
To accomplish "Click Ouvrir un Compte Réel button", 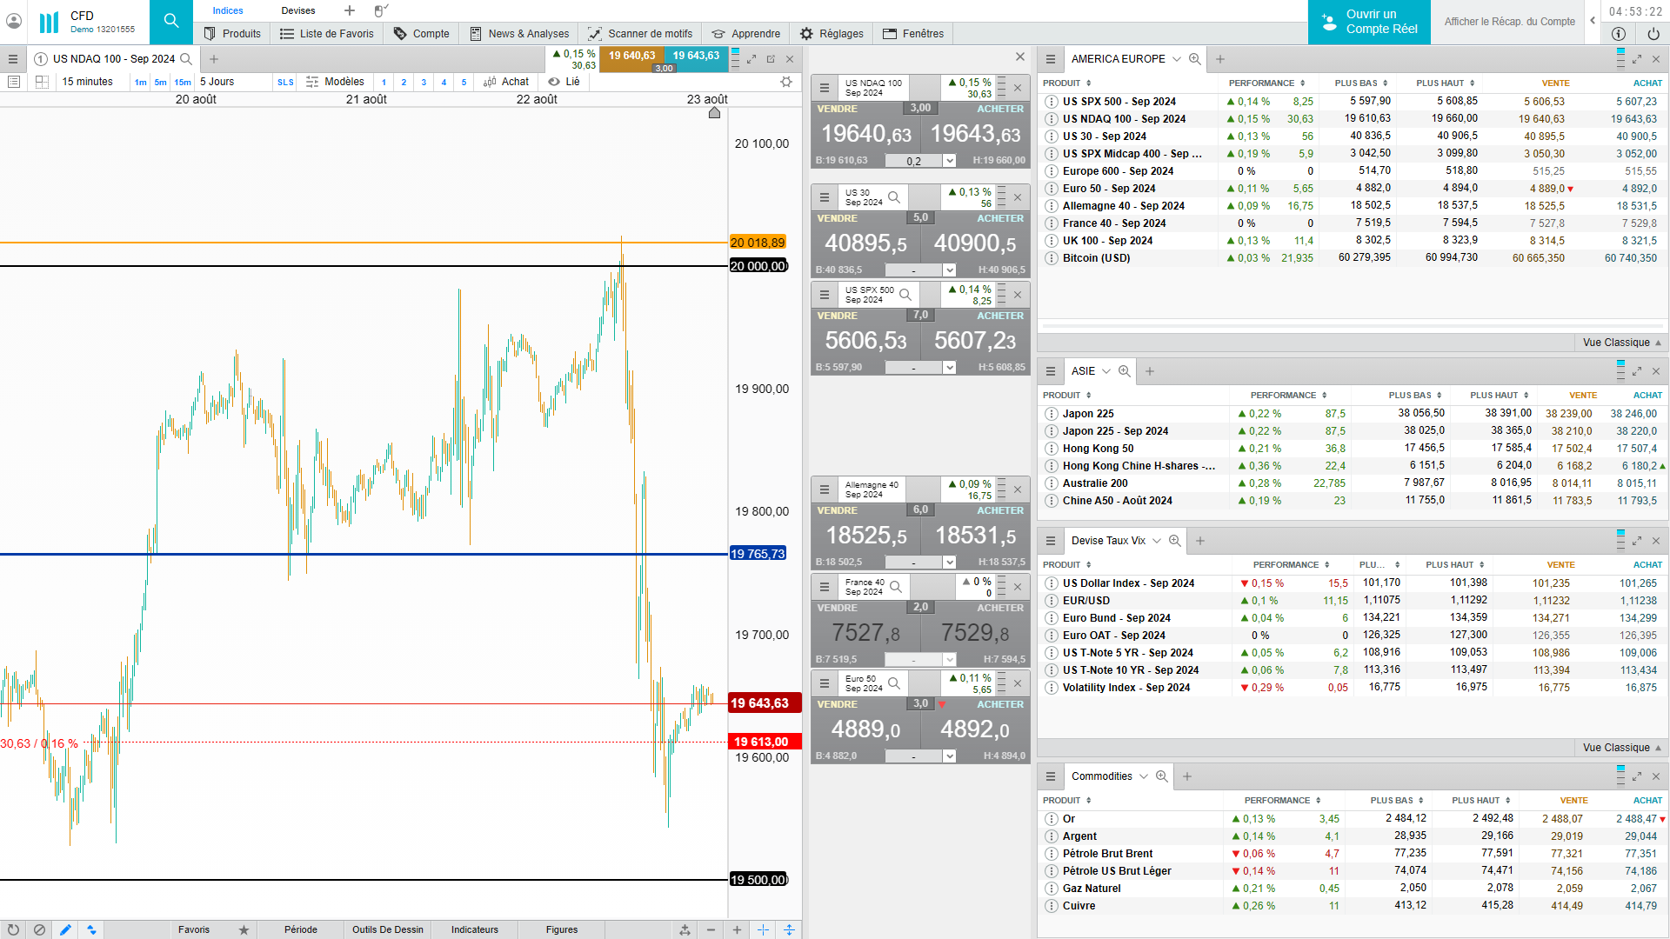I will pos(1369,22).
